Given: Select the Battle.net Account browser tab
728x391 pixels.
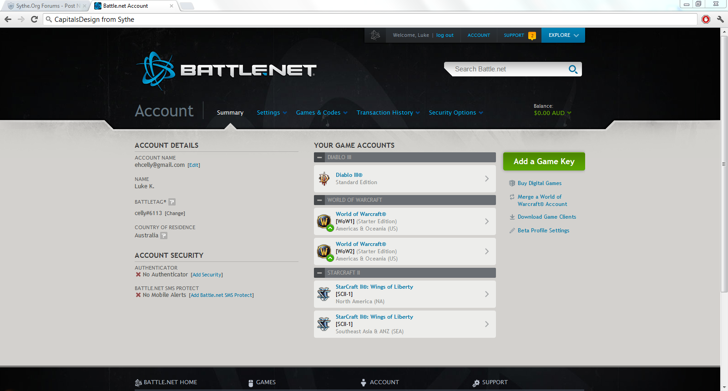Looking at the screenshot, I should coord(134,6).
